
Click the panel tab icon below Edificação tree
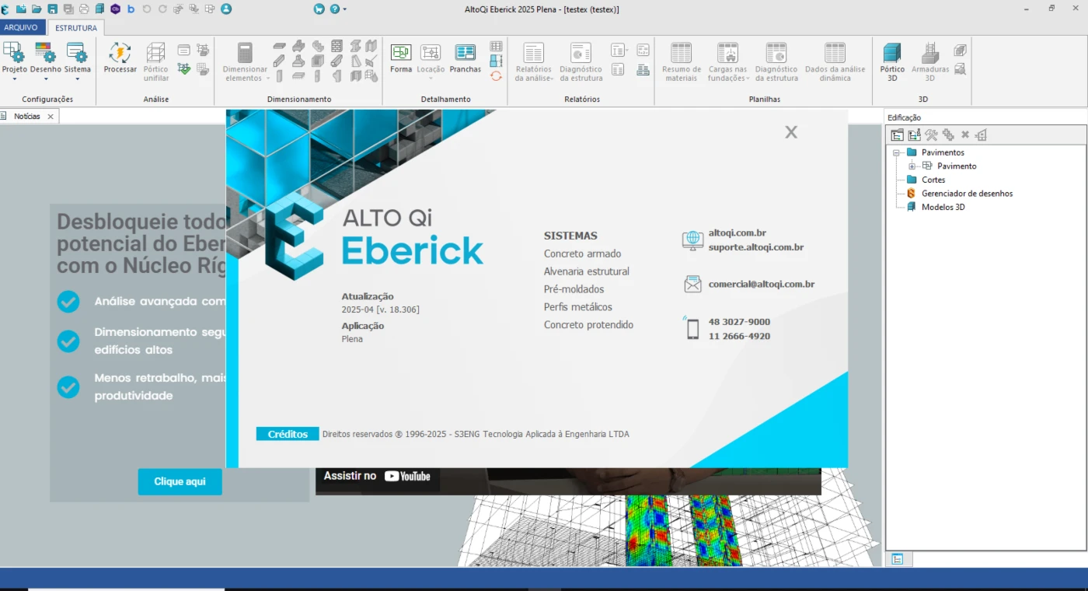pyautogui.click(x=898, y=558)
